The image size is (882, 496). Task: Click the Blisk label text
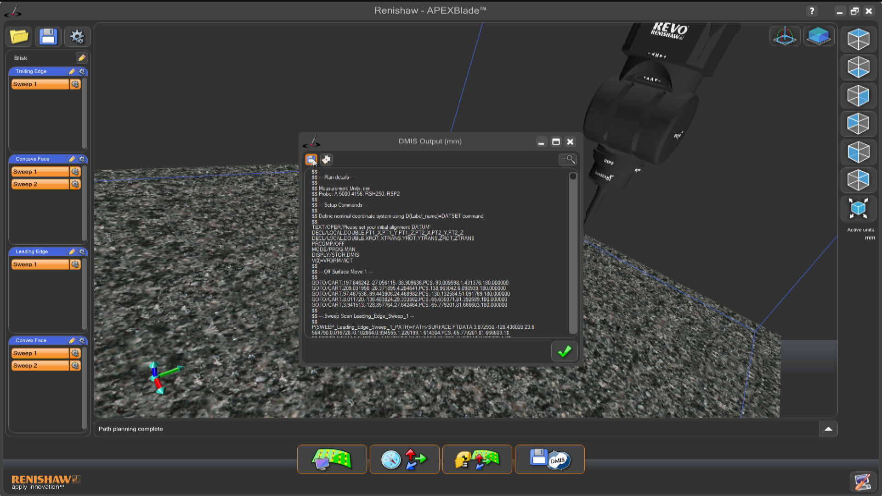[x=21, y=58]
